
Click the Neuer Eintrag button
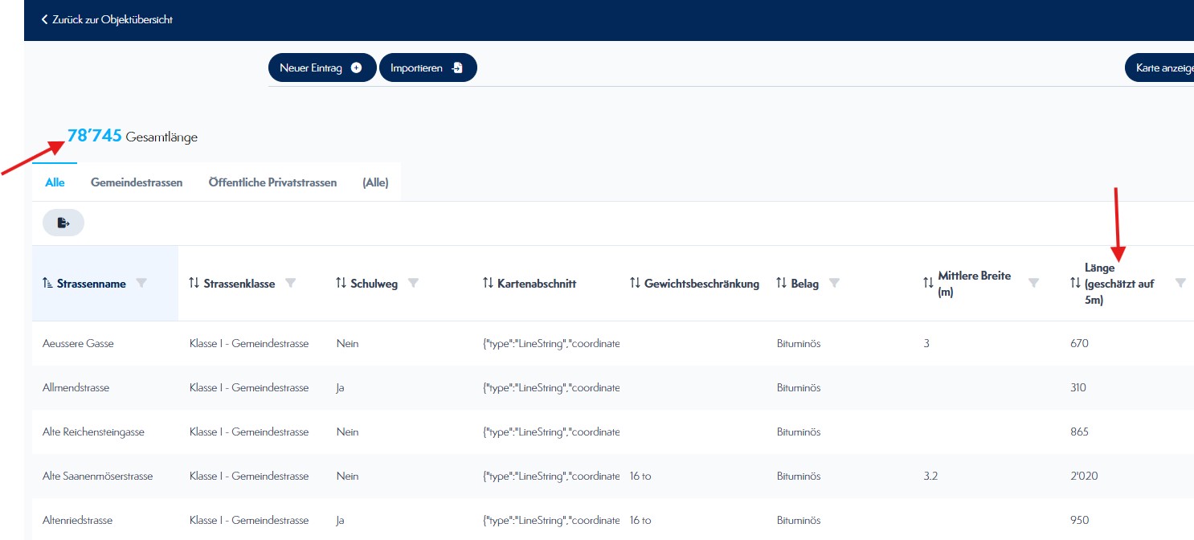coord(321,68)
